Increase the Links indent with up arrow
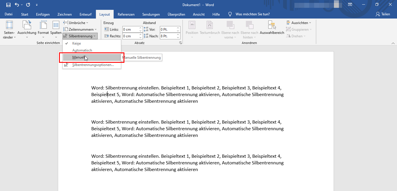This screenshot has width=397, height=191. pos(141,28)
